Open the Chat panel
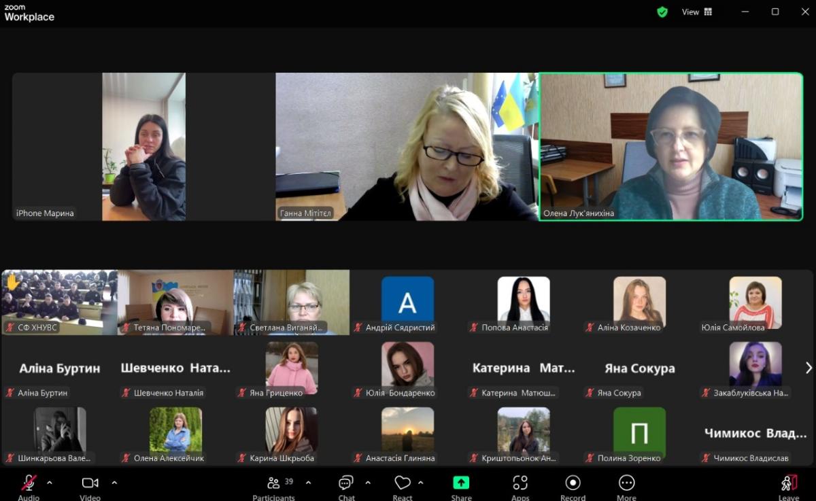Image resolution: width=816 pixels, height=501 pixels. [346, 487]
